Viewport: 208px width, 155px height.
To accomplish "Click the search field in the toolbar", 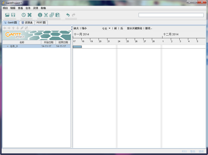I will pyautogui.click(x=171, y=15).
